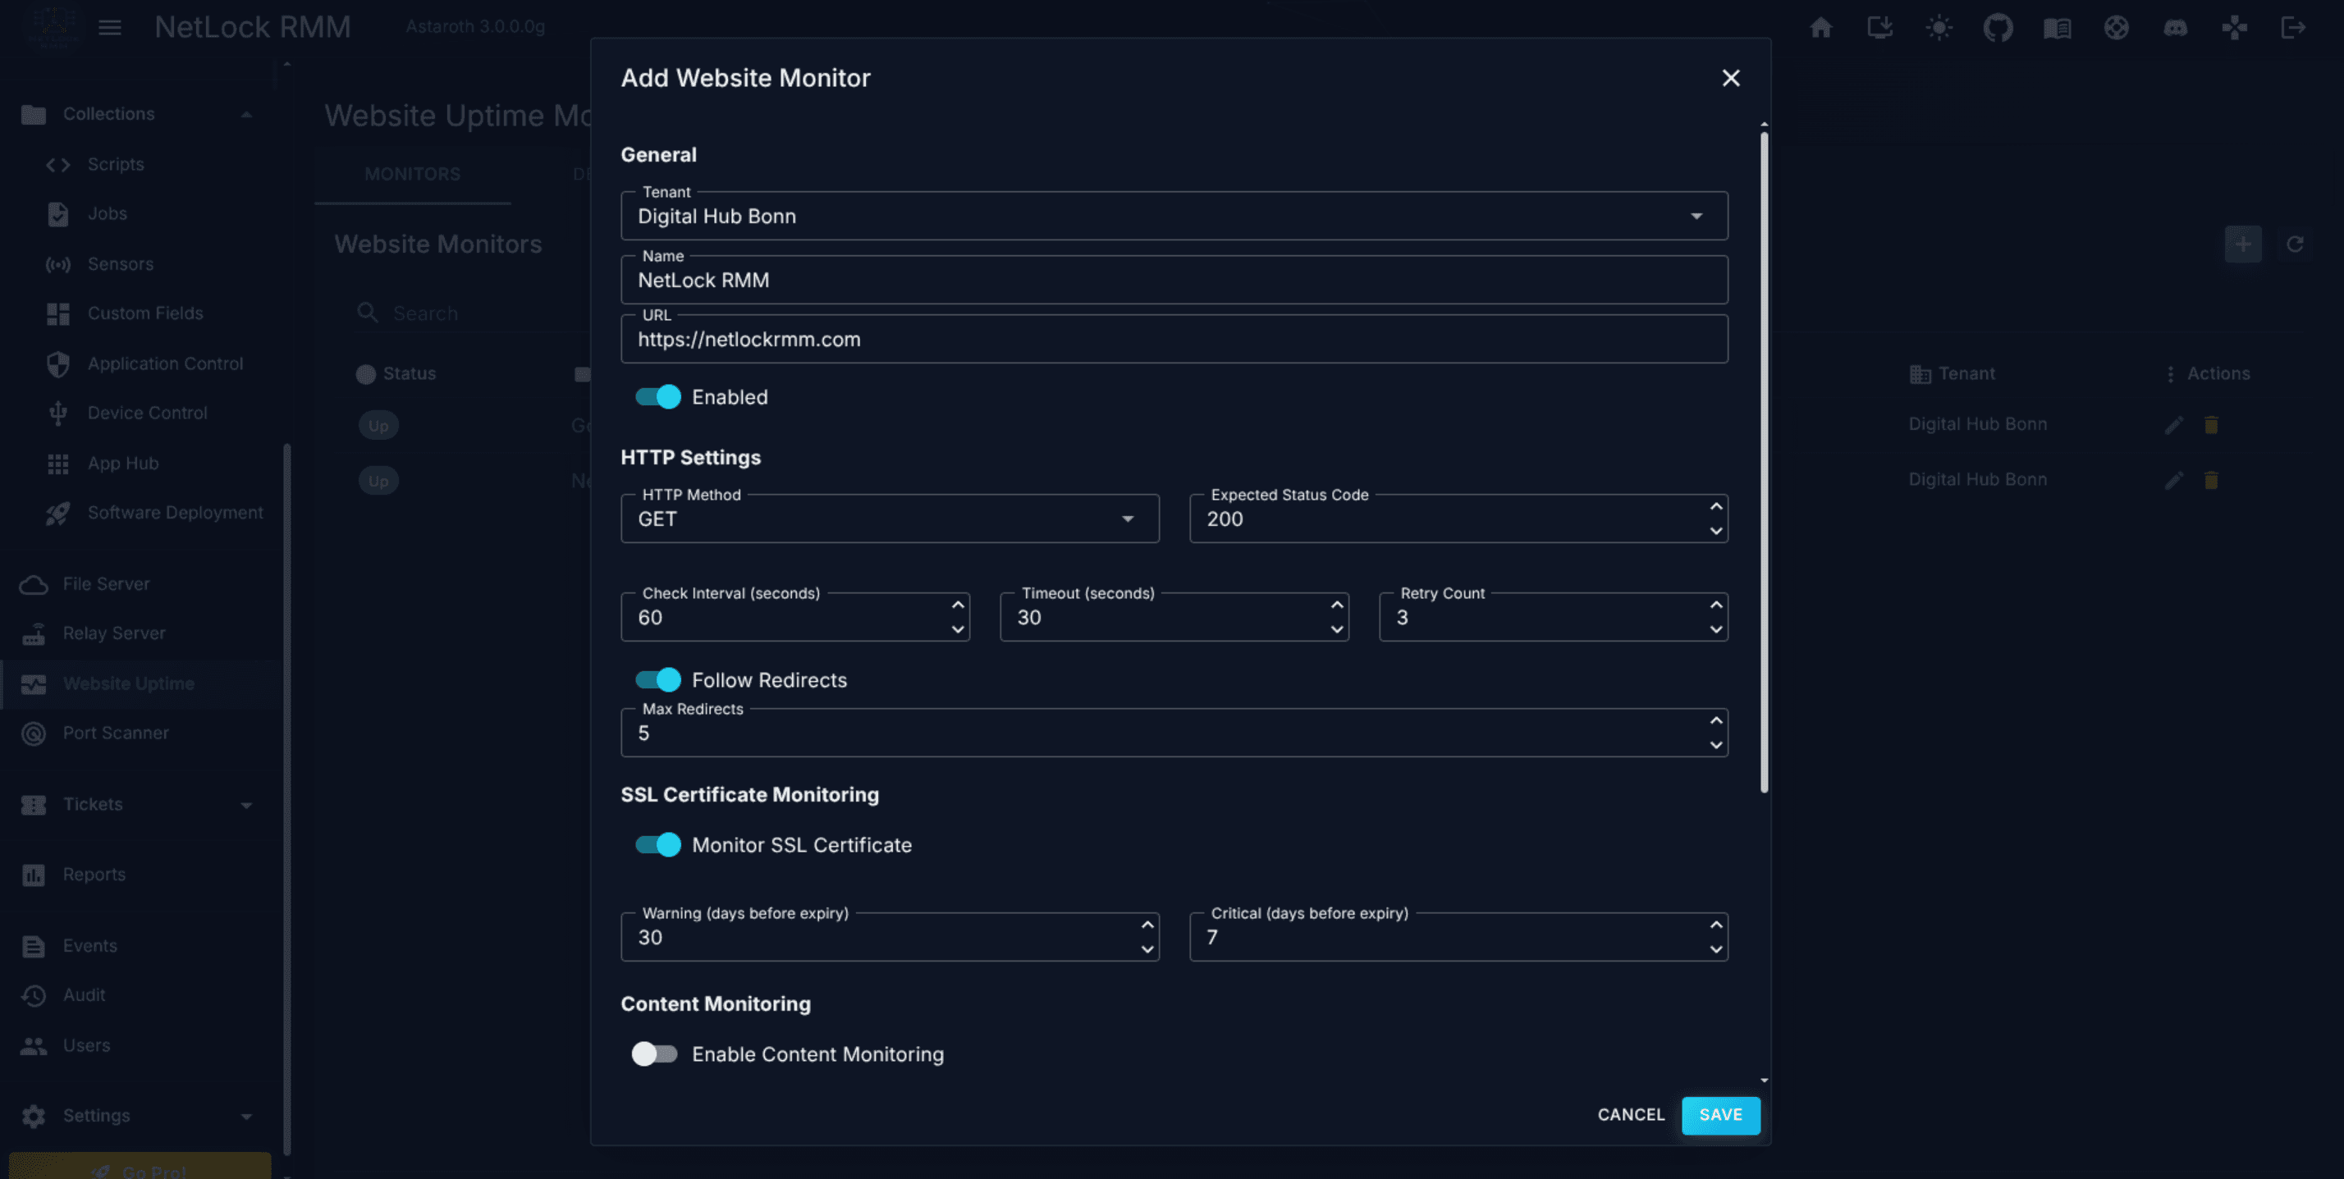Open Scripts in the sidebar

(116, 165)
